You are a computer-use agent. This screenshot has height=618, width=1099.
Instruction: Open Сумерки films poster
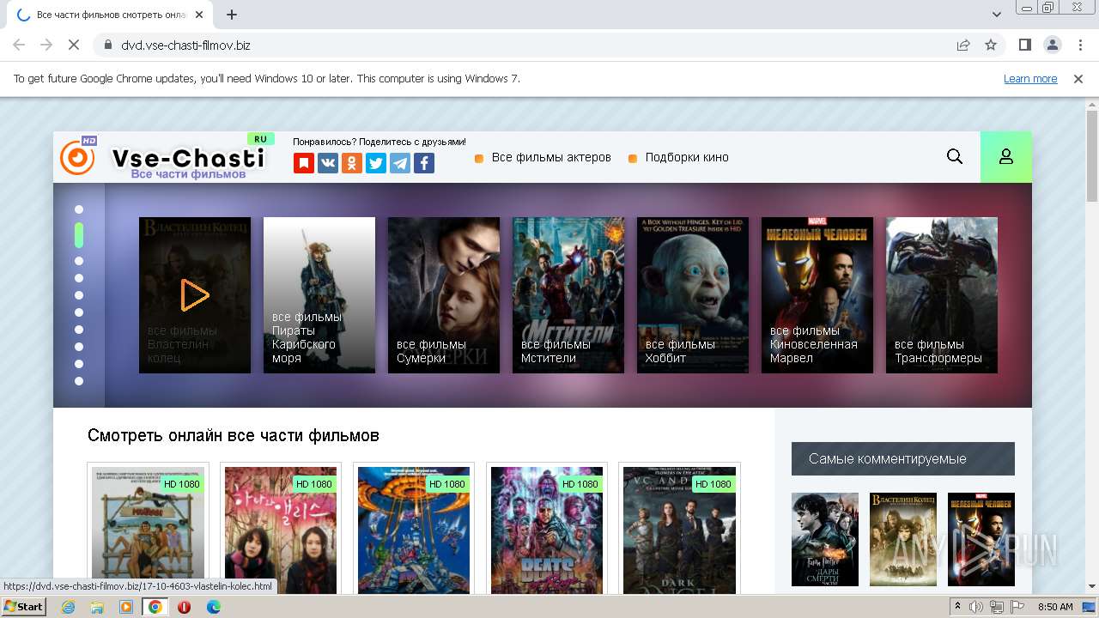tap(444, 295)
